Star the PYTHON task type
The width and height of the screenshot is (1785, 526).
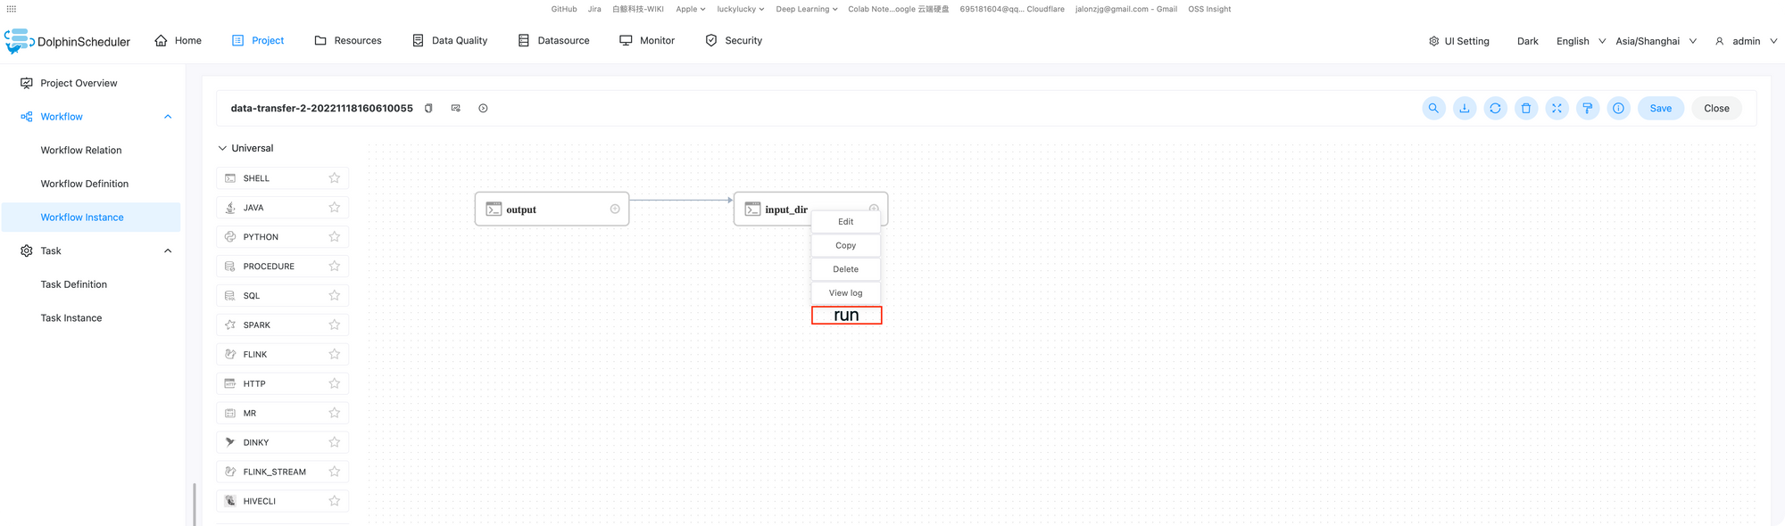click(x=335, y=237)
